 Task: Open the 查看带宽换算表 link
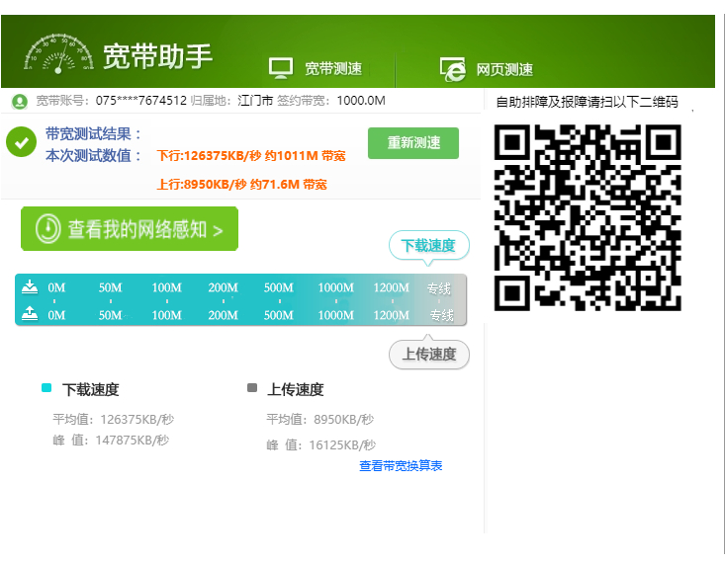tap(401, 465)
